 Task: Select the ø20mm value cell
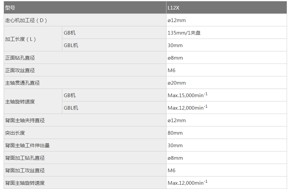click(177, 83)
